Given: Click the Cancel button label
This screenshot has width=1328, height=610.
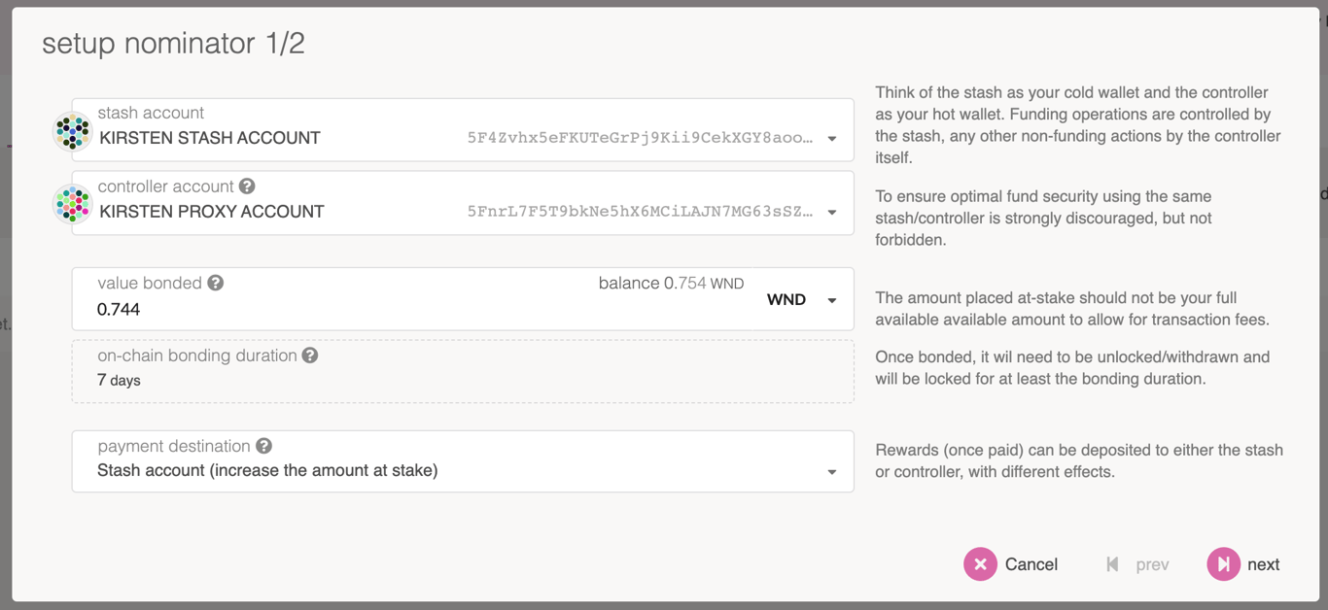Looking at the screenshot, I should (x=1031, y=564).
